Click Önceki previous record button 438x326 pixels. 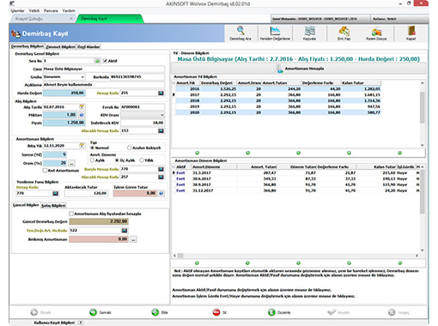pyautogui.click(x=40, y=312)
